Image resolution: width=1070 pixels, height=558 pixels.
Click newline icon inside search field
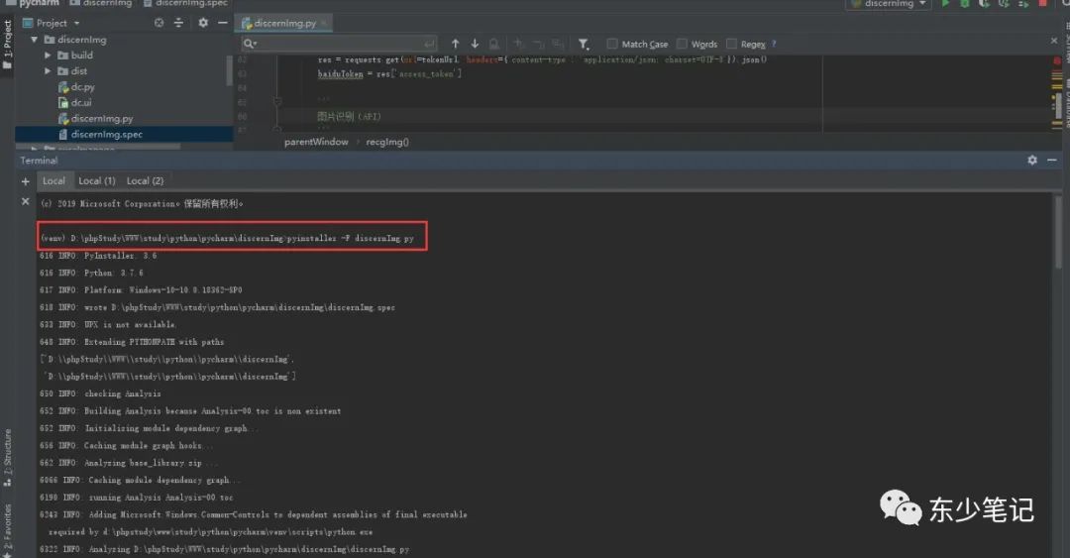pyautogui.click(x=429, y=44)
